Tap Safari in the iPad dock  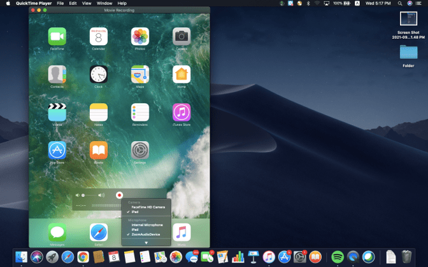(x=99, y=232)
